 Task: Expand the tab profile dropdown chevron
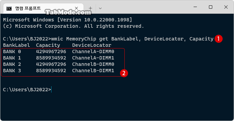(100, 8)
